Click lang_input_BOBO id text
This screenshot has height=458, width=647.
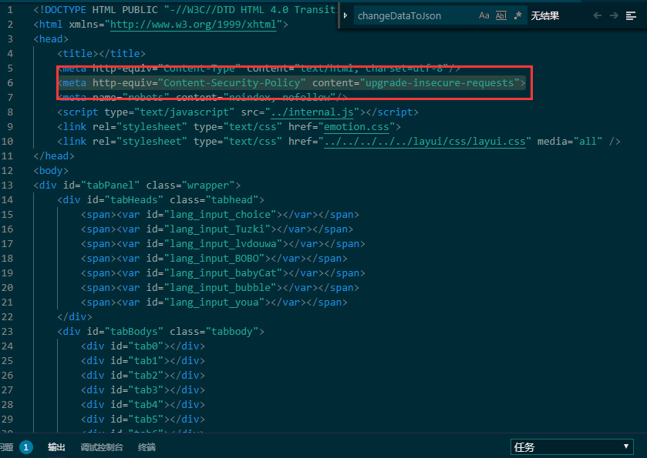(214, 258)
